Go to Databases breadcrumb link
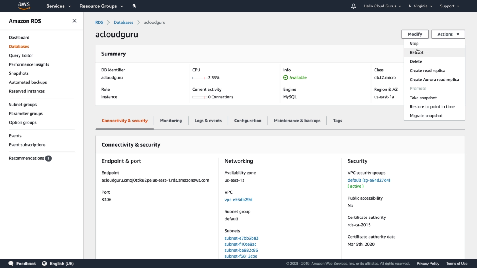Screen dimensions: 477x268 pos(123,22)
